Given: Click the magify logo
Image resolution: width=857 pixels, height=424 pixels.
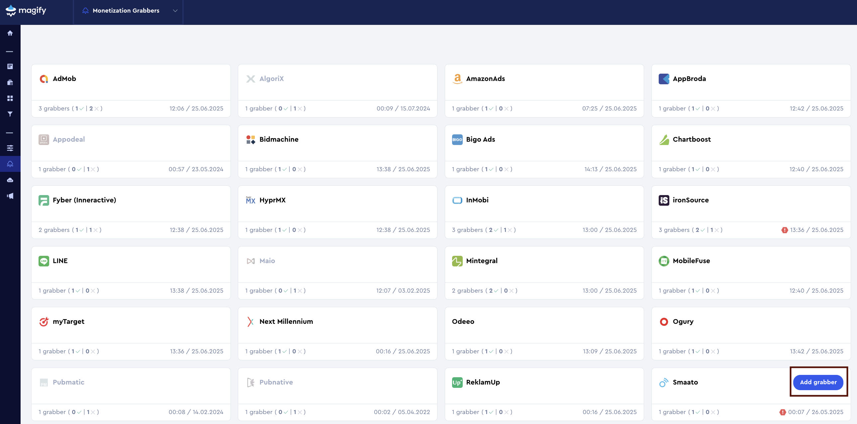Looking at the screenshot, I should coord(26,11).
